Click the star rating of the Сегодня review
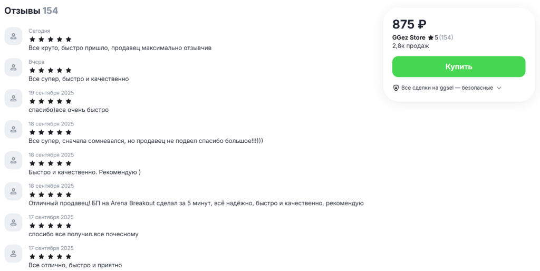Screen dimensions: 540x271 click(x=50, y=39)
